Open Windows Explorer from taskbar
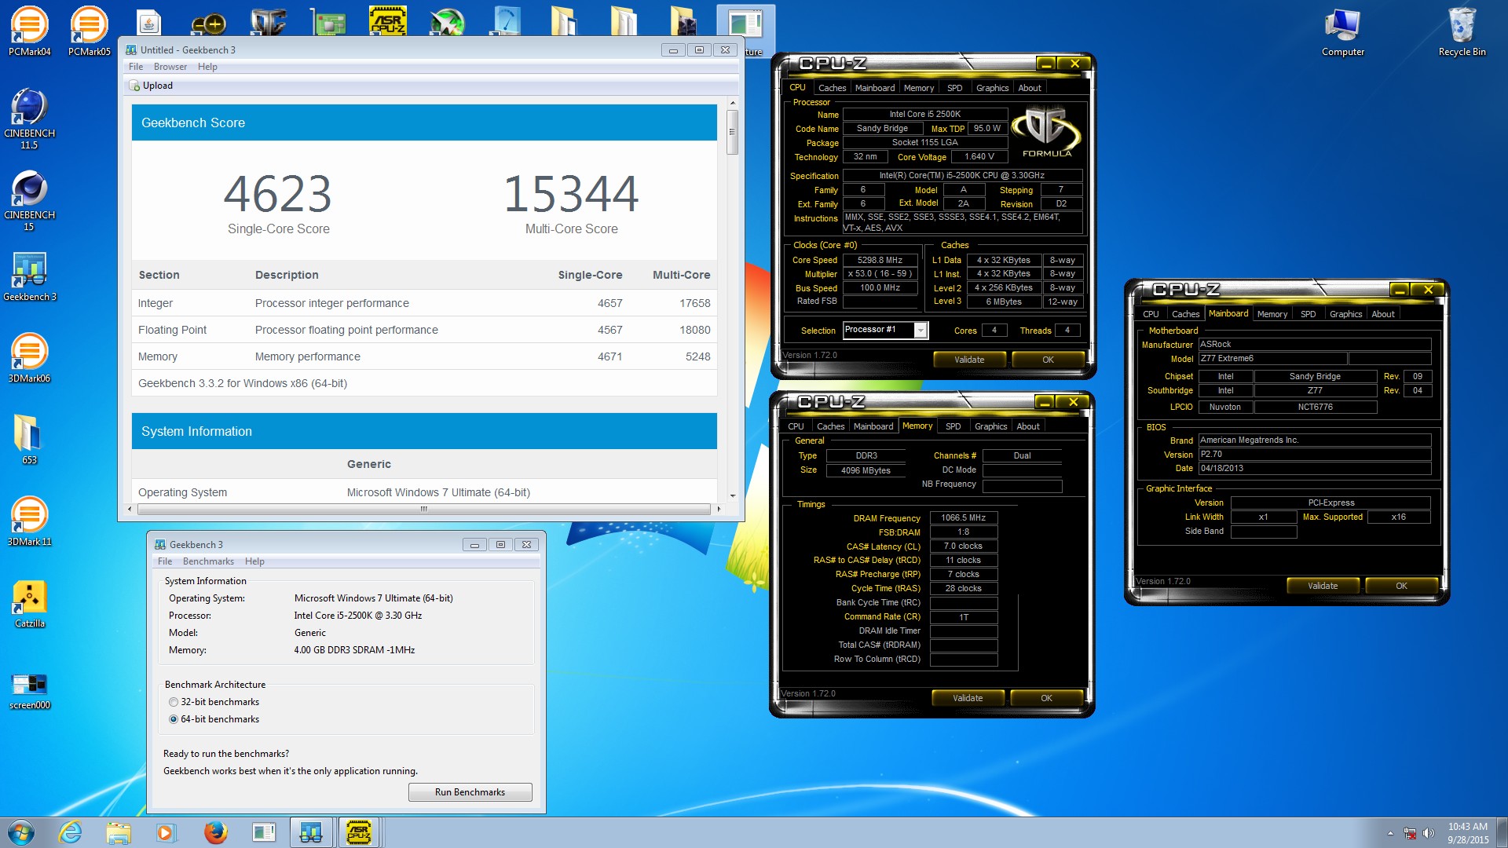 click(119, 832)
